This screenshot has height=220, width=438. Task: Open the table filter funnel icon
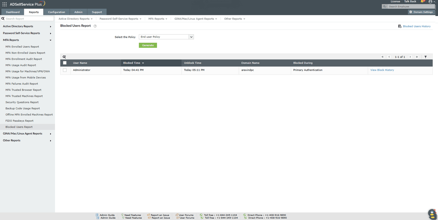point(425,57)
